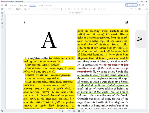Switch to Organize Pages tab

(x=23, y=5)
